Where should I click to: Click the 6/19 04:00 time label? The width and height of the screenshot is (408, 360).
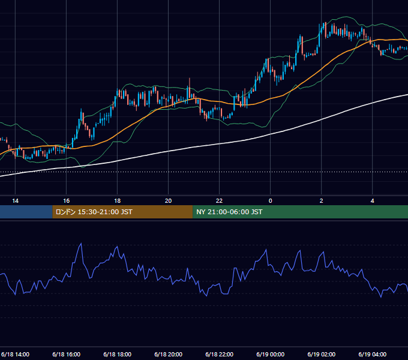[373, 354]
